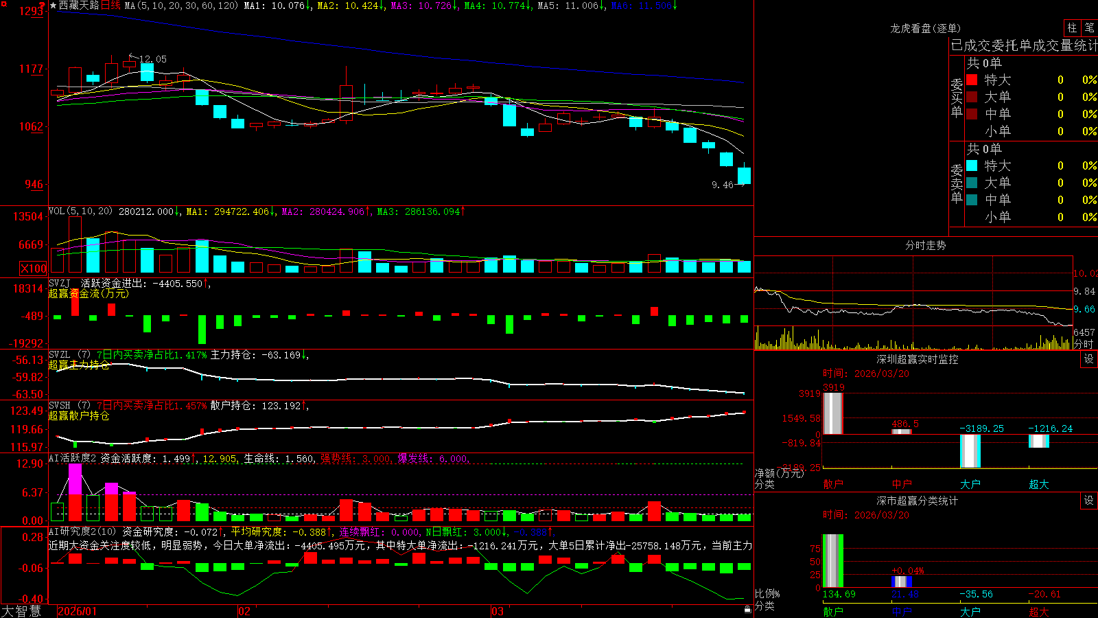The width and height of the screenshot is (1098, 618).
Task: Click the 已成交委托单成交量统计 header
Action: [x=1024, y=45]
